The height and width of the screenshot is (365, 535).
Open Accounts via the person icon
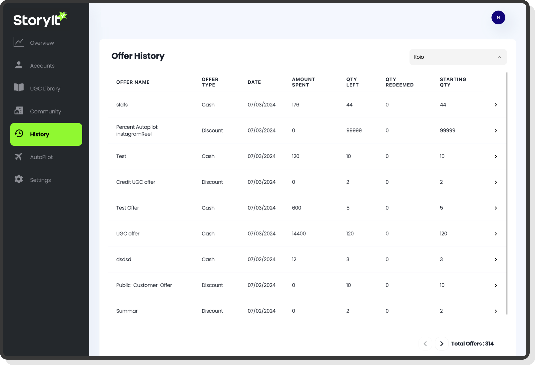pyautogui.click(x=19, y=65)
